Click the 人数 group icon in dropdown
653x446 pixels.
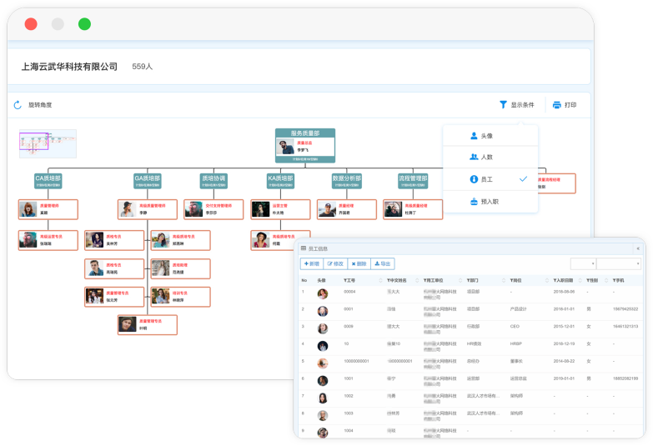[x=474, y=157]
